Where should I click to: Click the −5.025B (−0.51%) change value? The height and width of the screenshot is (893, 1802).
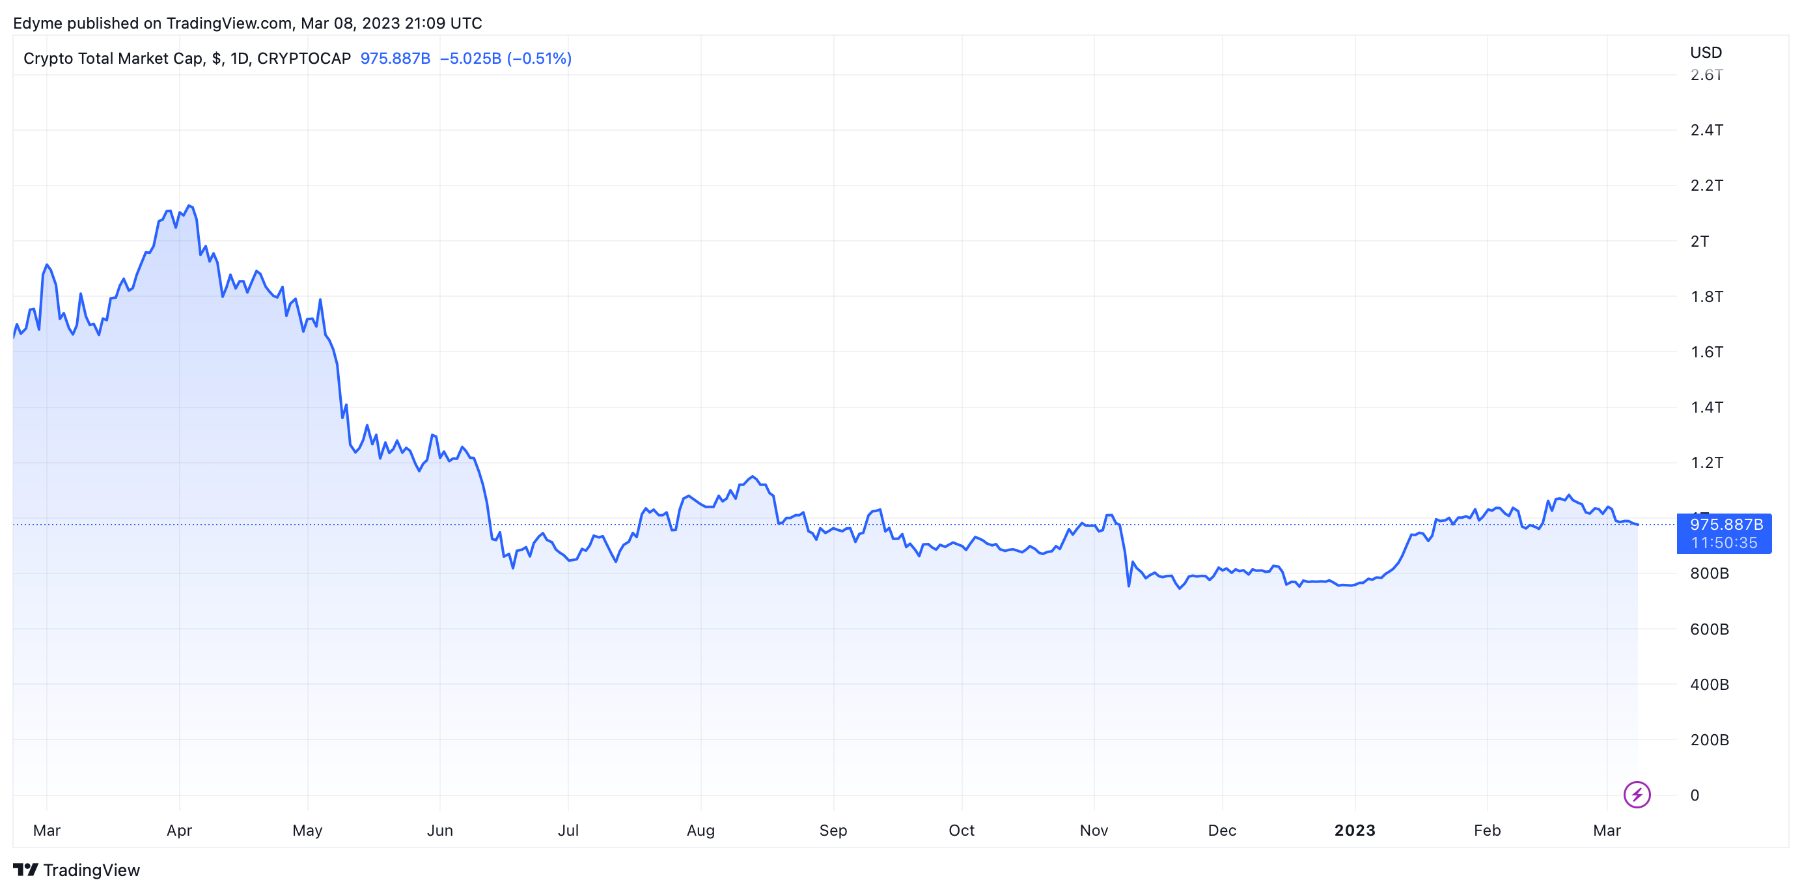(x=505, y=58)
